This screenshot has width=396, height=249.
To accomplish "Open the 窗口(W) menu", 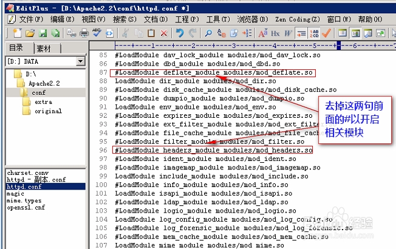I will point(339,19).
